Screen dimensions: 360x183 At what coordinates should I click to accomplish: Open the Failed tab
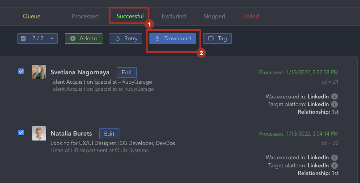(251, 17)
